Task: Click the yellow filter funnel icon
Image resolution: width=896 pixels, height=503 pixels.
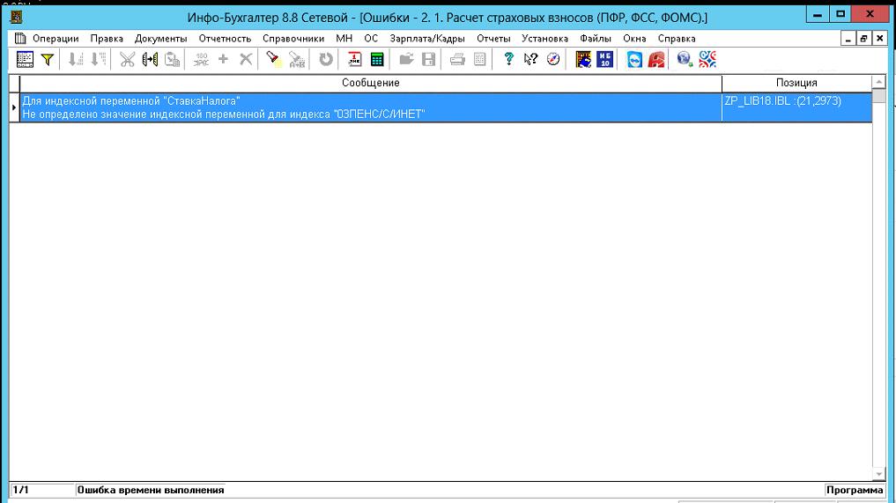Action: pos(48,59)
